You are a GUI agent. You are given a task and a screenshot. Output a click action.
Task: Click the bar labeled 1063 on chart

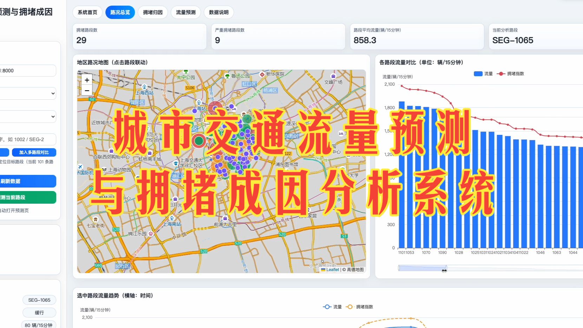click(x=557, y=197)
